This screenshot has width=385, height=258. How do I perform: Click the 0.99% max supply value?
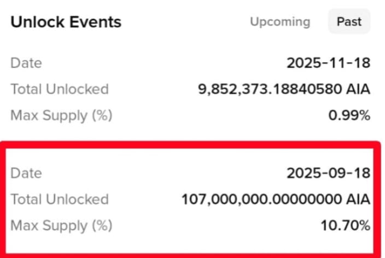click(x=349, y=115)
